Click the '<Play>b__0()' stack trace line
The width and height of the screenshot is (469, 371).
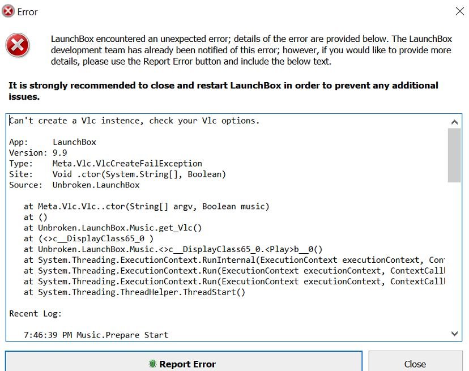point(173,250)
